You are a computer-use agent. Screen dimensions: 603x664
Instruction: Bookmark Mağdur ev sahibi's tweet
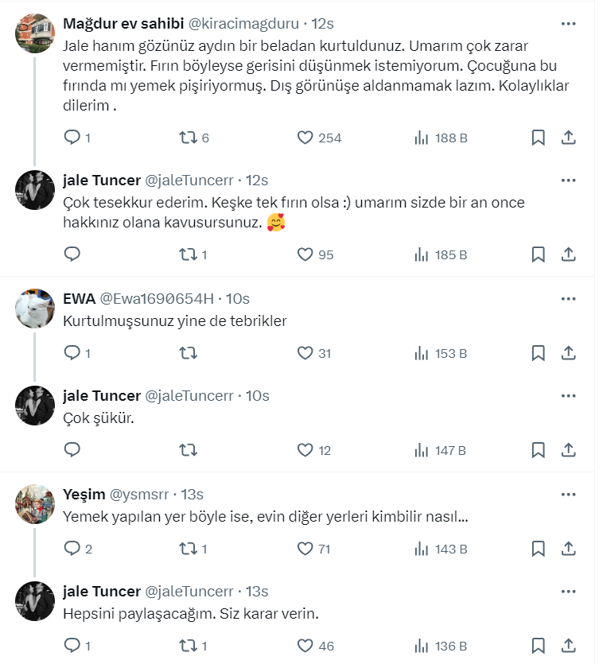click(x=538, y=138)
